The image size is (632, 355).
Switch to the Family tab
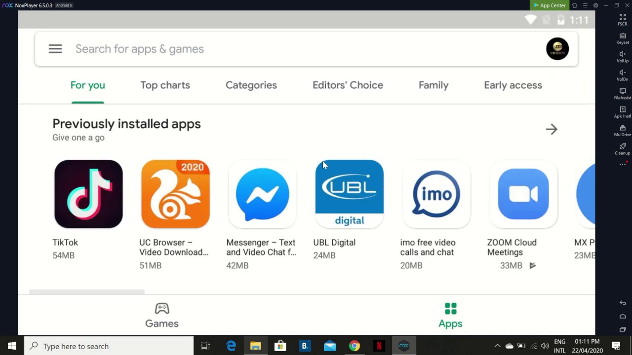click(434, 85)
